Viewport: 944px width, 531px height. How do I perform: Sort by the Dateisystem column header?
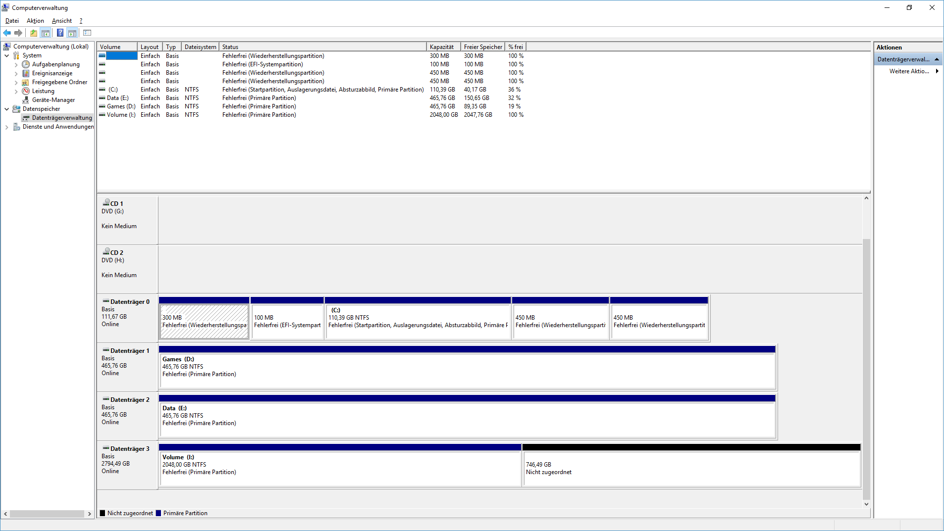point(200,47)
